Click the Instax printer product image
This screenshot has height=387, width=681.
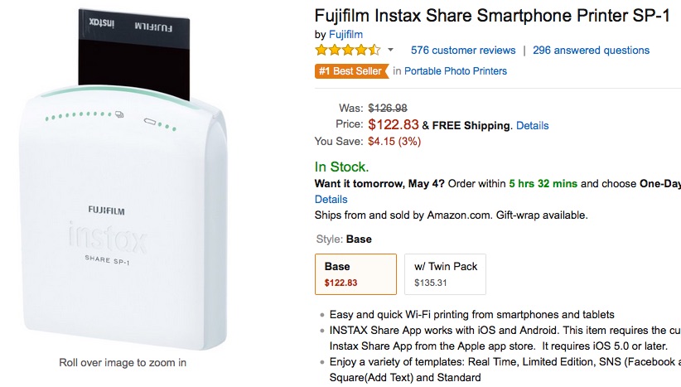[x=123, y=179]
